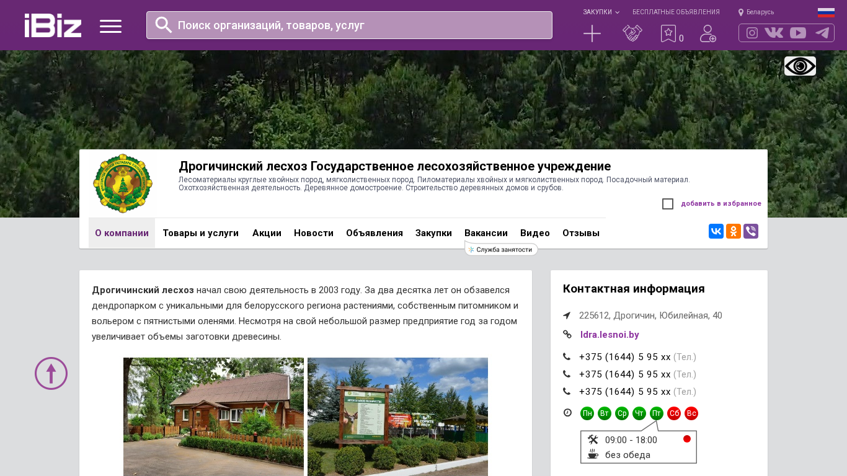Open the wooden house photo
The height and width of the screenshot is (476, 847).
coord(213,416)
